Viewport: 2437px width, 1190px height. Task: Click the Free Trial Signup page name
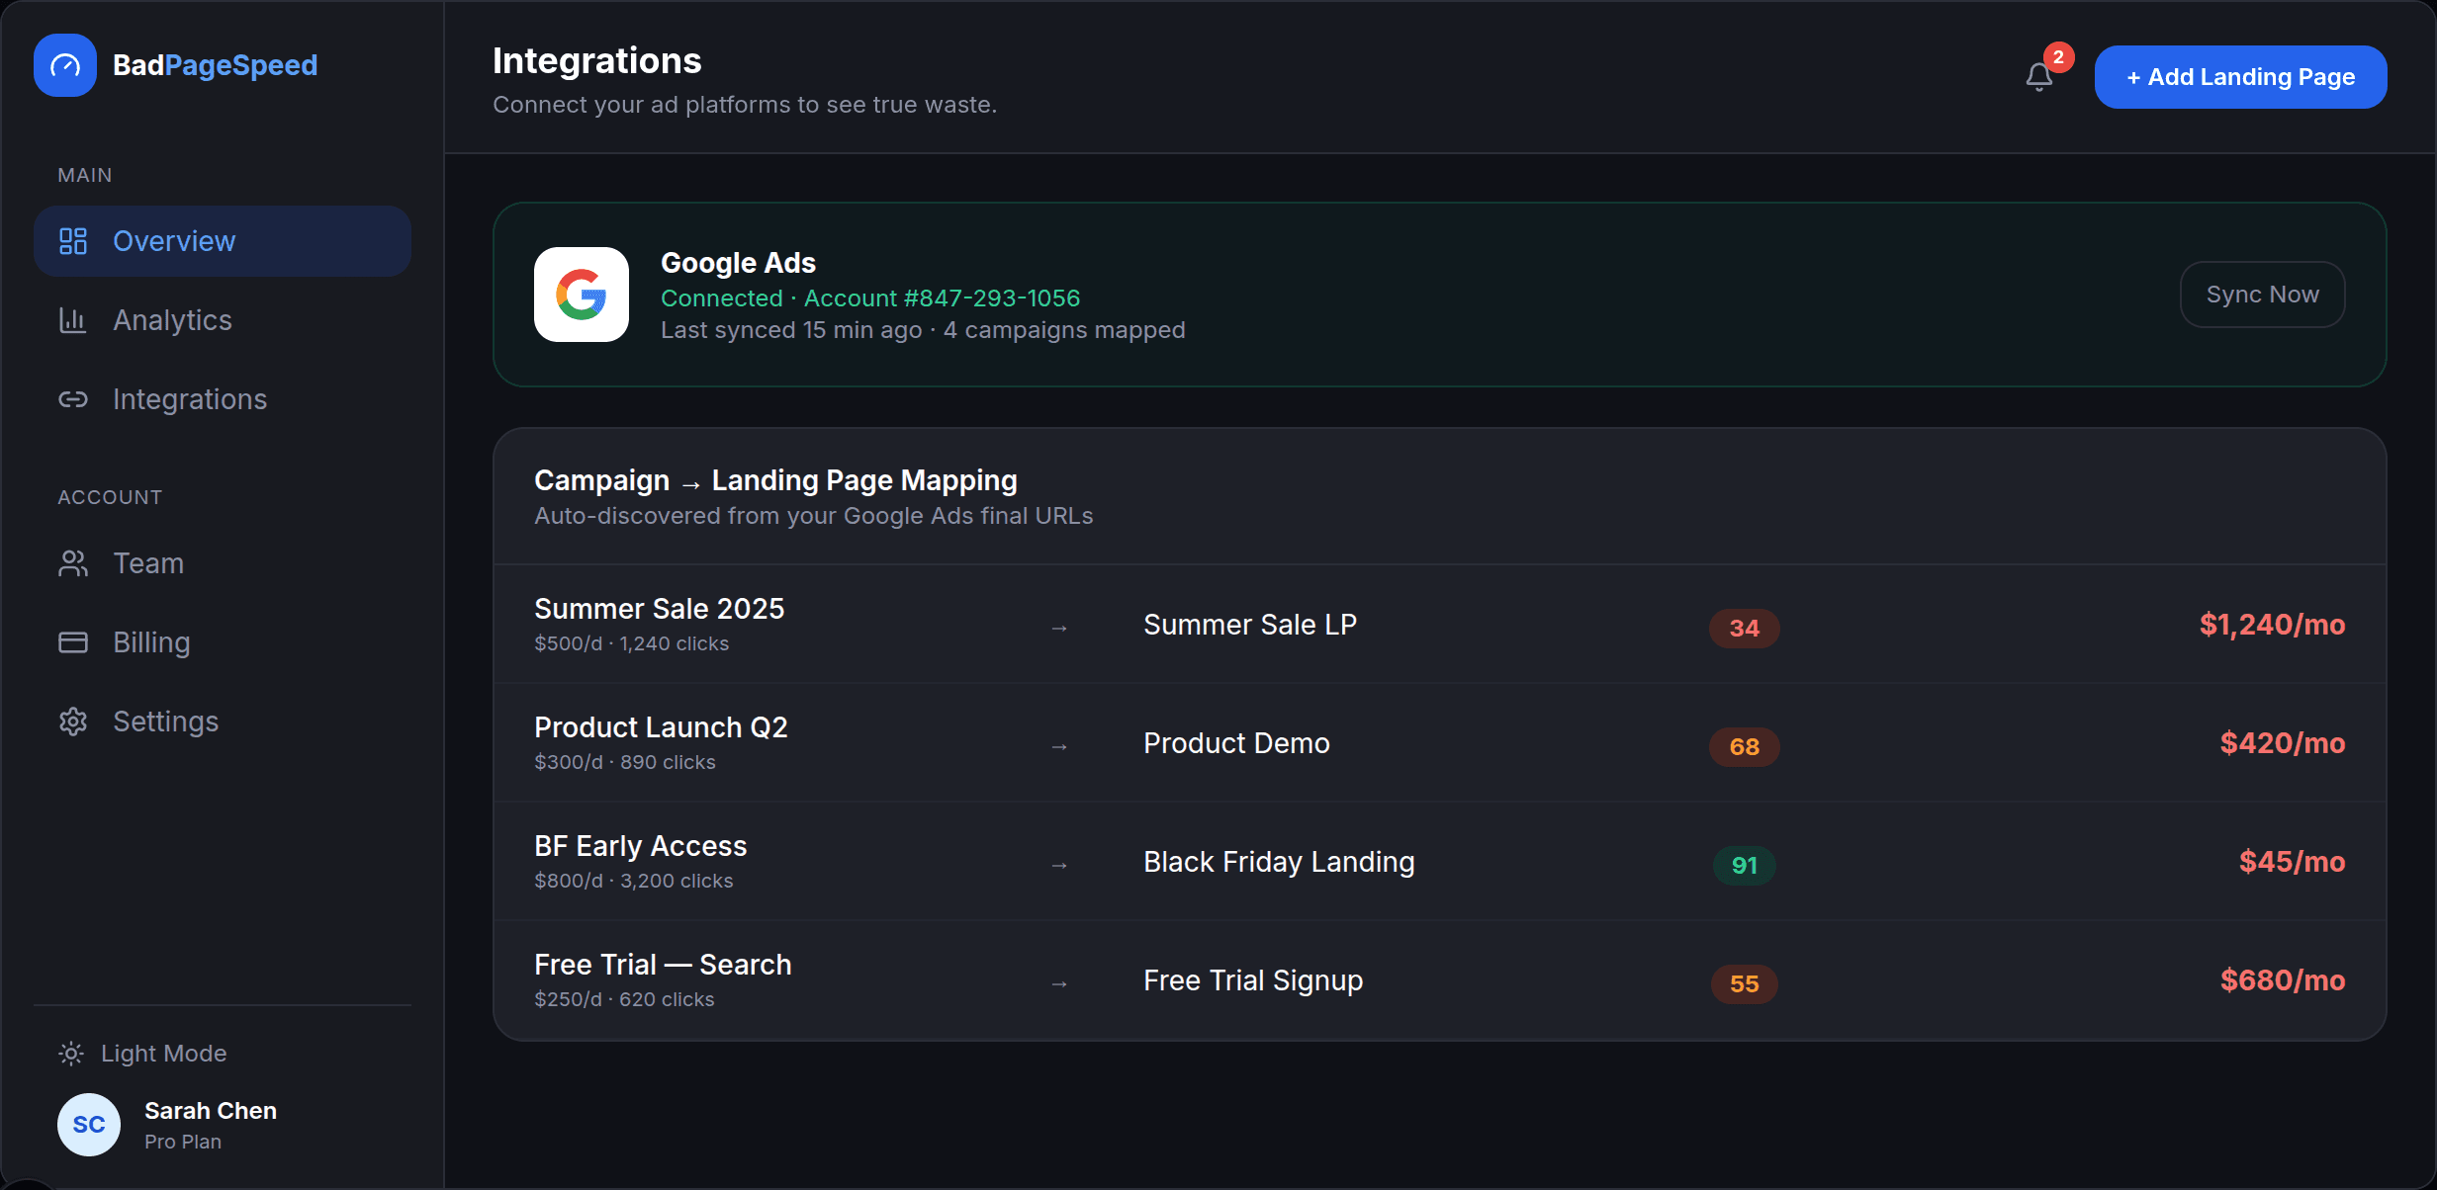tap(1253, 980)
